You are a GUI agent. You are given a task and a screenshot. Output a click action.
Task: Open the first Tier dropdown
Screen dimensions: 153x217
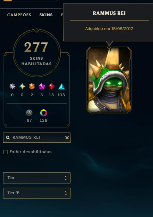pyautogui.click(x=37, y=178)
